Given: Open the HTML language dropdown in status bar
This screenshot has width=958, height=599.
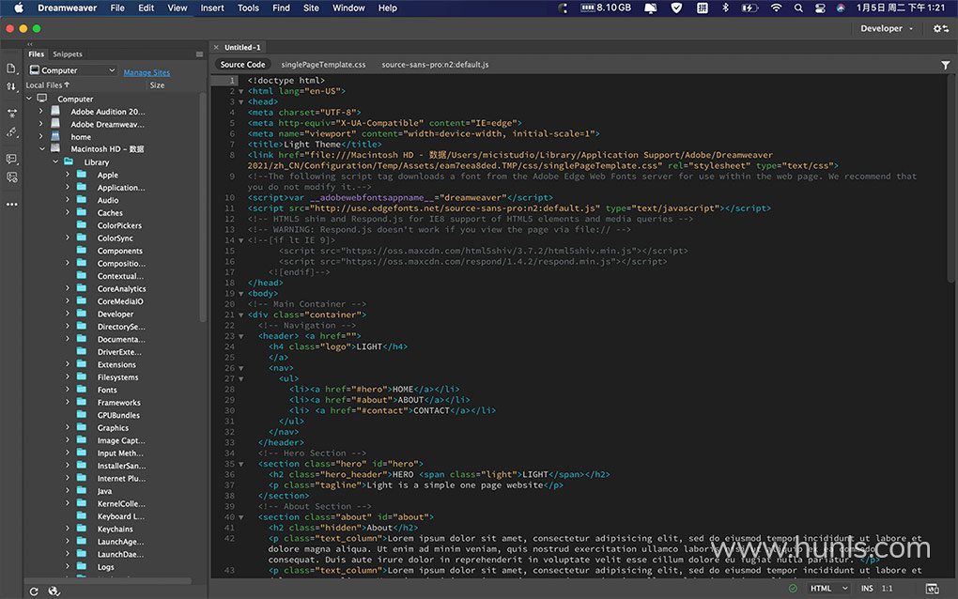Looking at the screenshot, I should coord(828,589).
